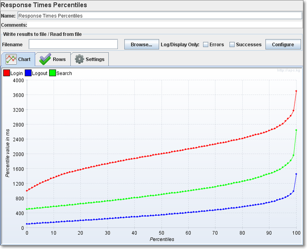Enable the Successes checkbox

[232, 45]
